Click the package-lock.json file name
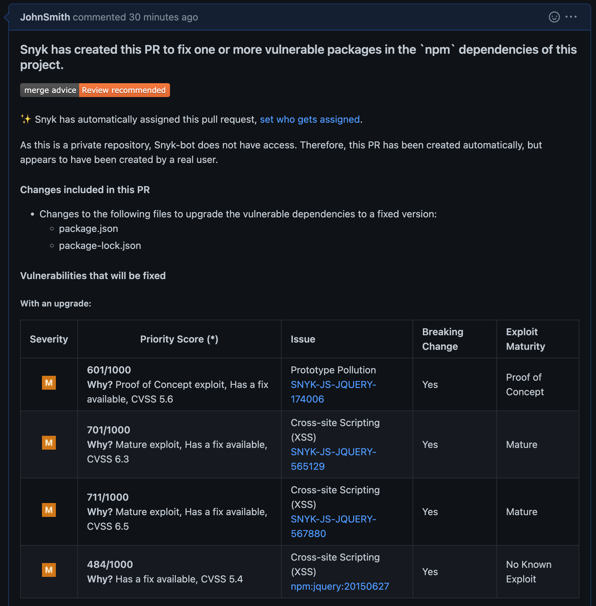The width and height of the screenshot is (596, 606). [100, 245]
